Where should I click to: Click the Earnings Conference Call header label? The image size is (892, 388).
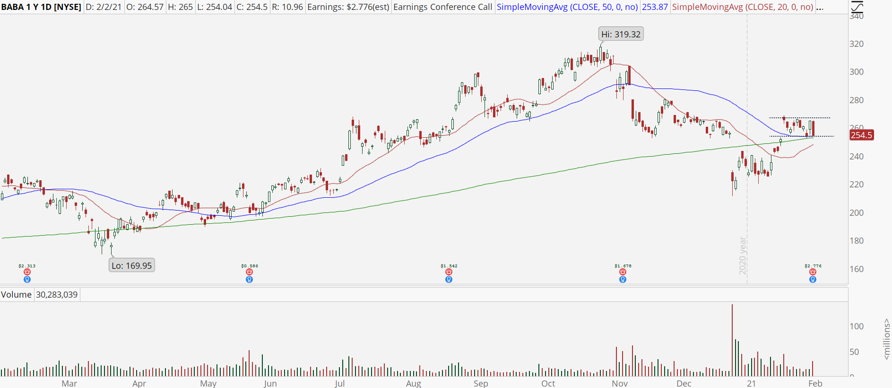(x=442, y=7)
